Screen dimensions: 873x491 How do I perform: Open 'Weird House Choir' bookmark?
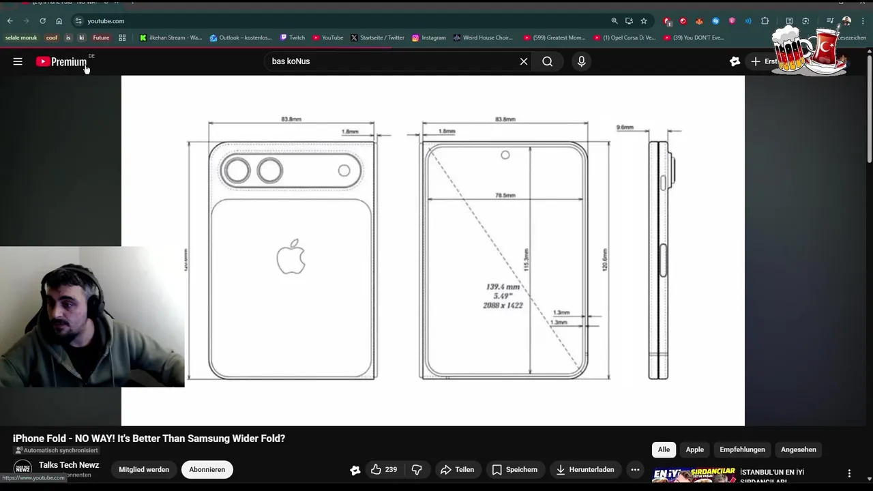tap(483, 38)
